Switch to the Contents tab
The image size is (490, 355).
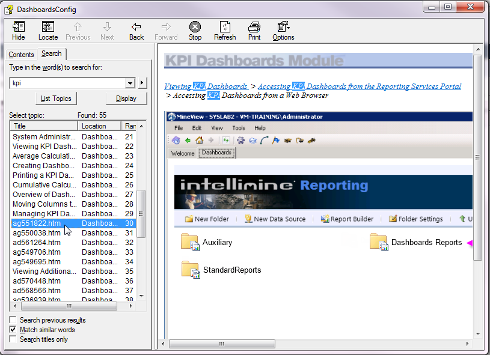click(21, 55)
